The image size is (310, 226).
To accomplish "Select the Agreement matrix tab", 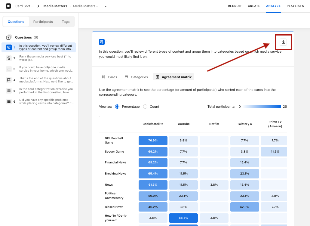I will click(x=173, y=77).
